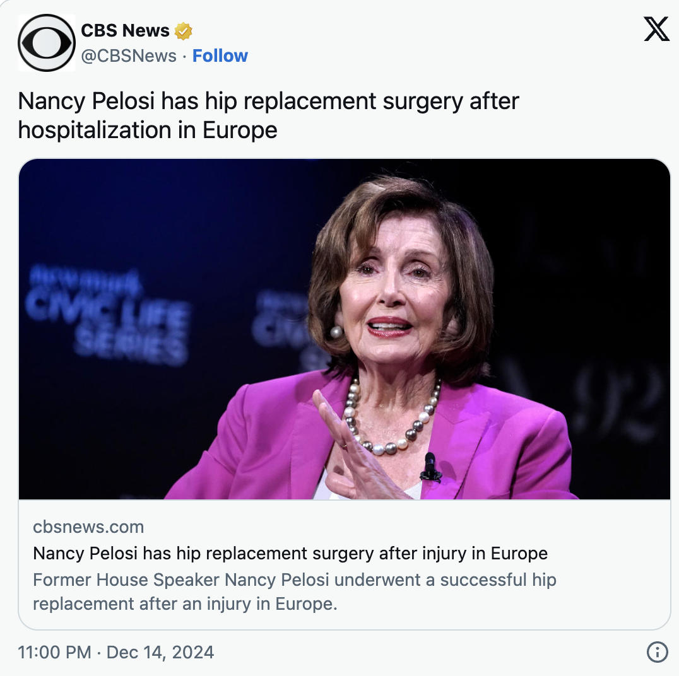Open the X logo link
The image size is (679, 676).
point(656,30)
